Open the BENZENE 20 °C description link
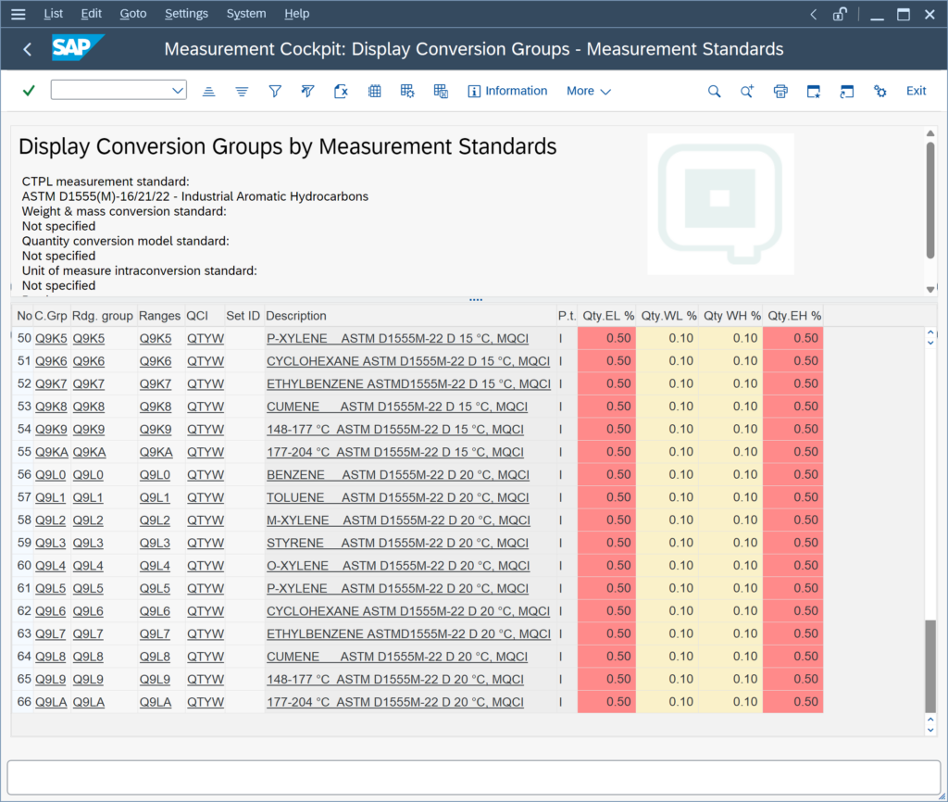948x802 pixels. pyautogui.click(x=398, y=475)
